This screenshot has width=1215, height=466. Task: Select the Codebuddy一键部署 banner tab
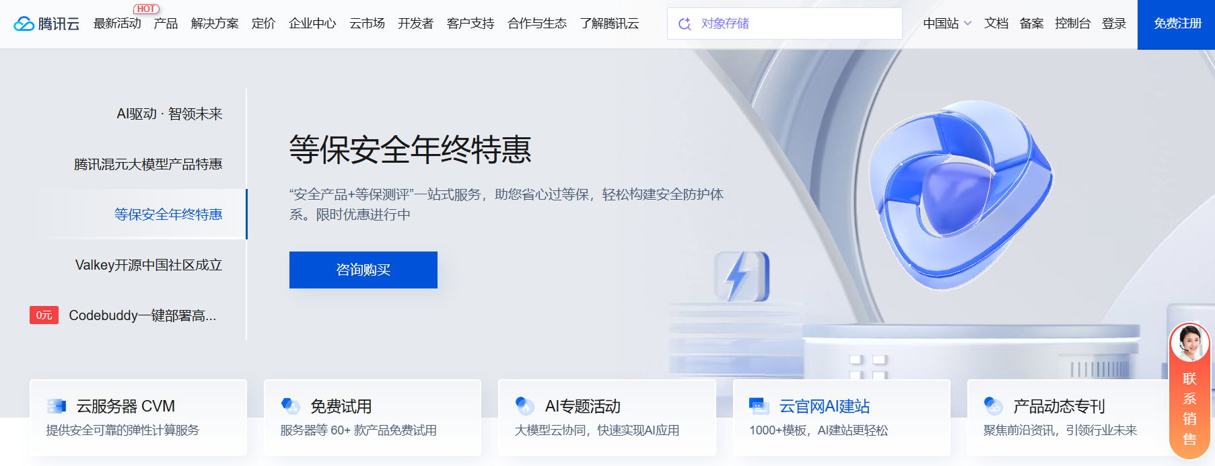[x=143, y=315]
